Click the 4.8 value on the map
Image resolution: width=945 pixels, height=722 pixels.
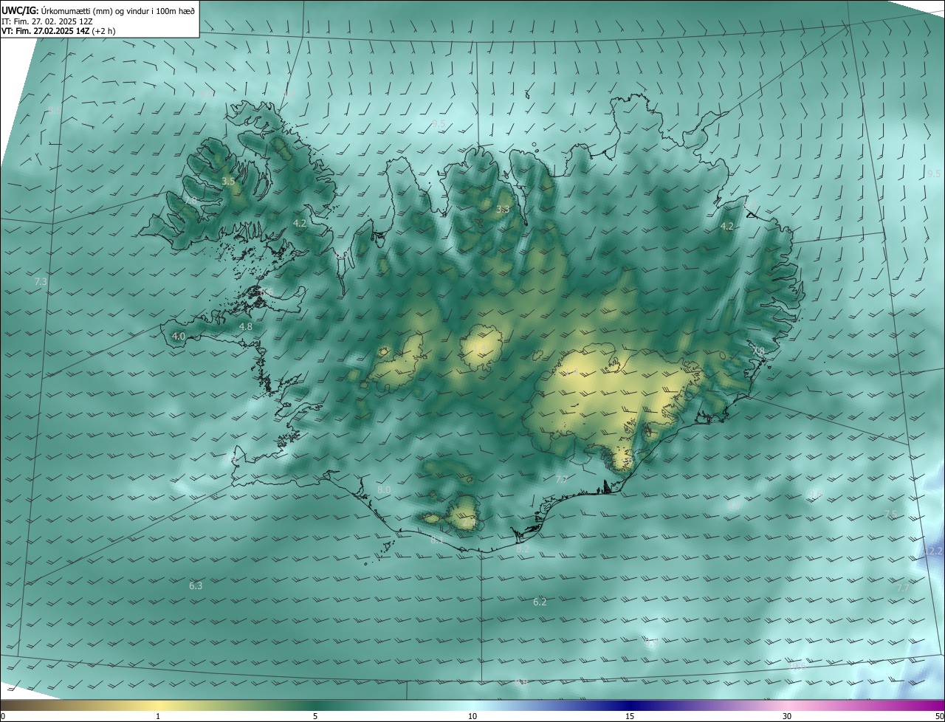tap(246, 326)
